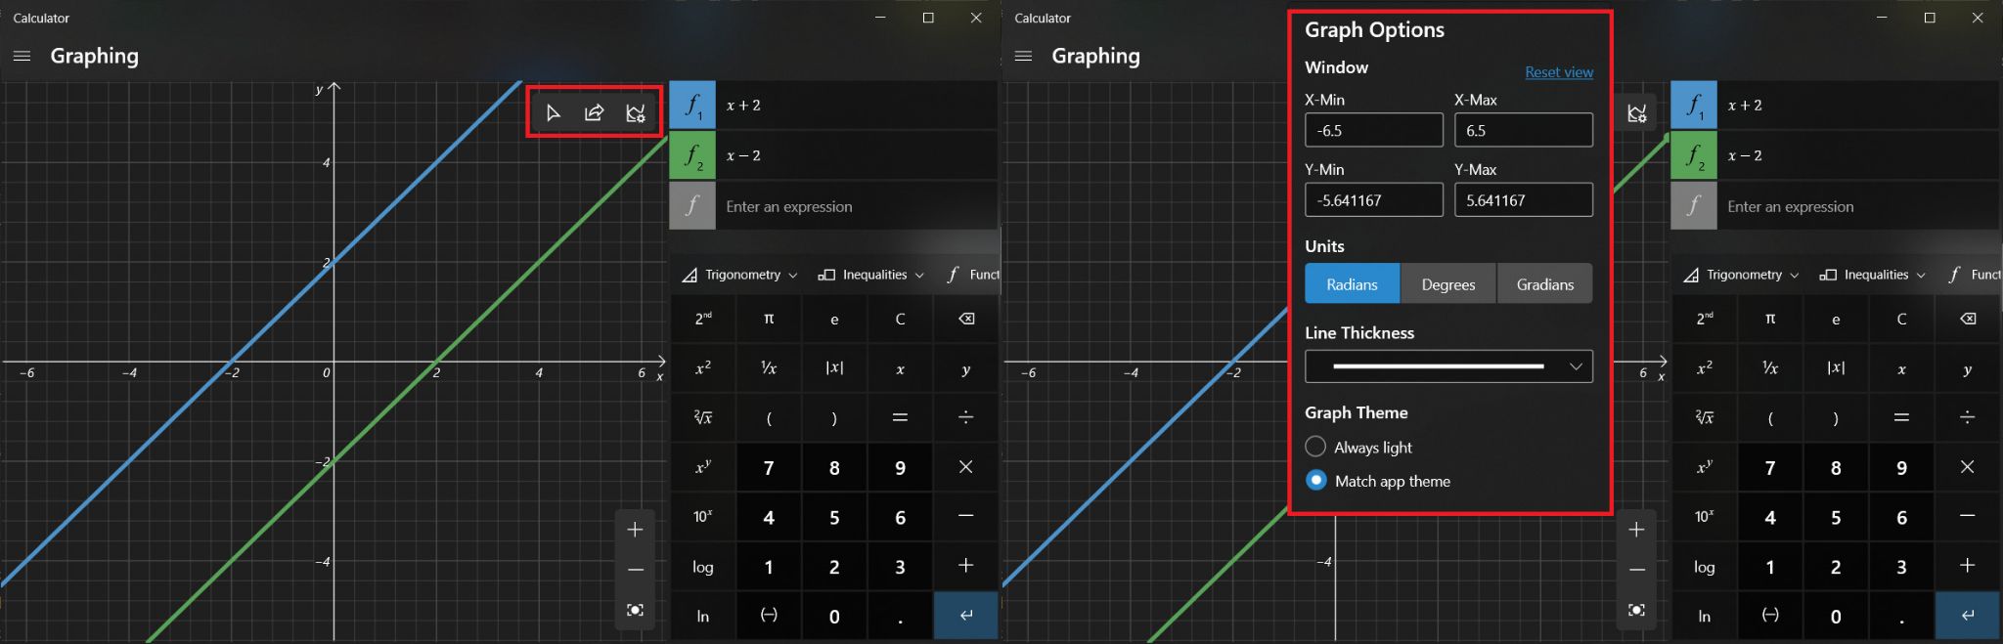
Task: Click number 7 key in left window
Action: (769, 467)
